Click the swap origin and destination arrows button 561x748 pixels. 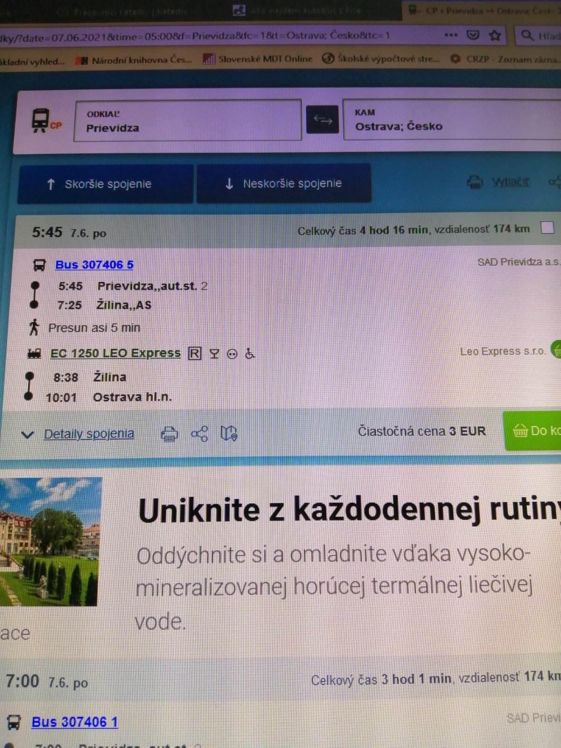(x=322, y=120)
